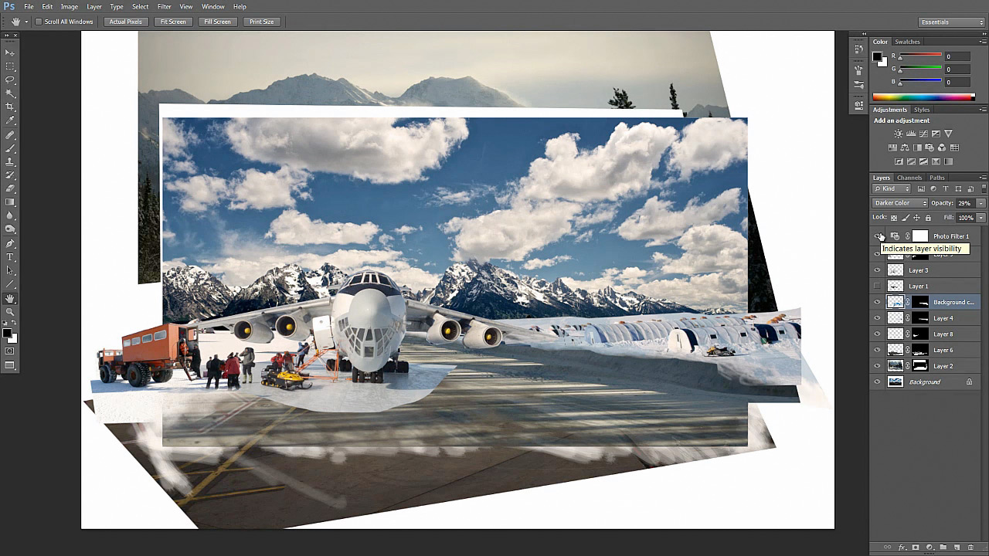989x556 pixels.
Task: Enable the Scroll All Windows checkbox
Action: tap(39, 22)
